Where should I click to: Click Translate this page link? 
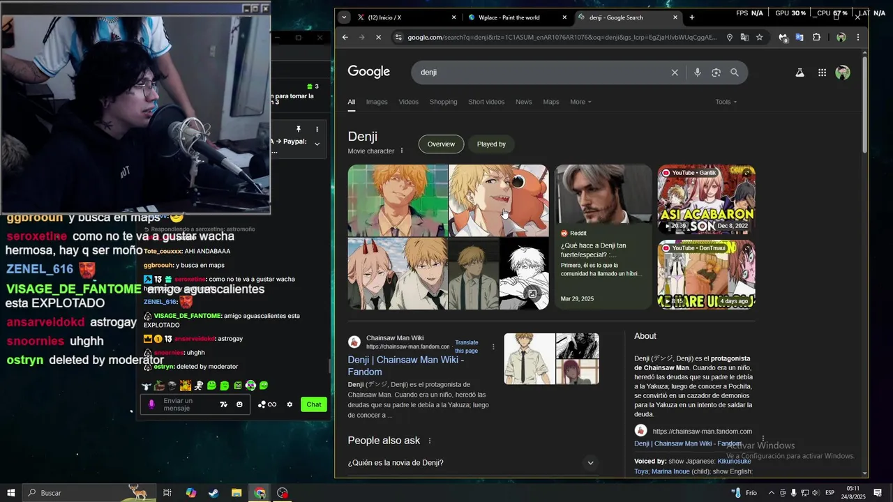pos(467,347)
